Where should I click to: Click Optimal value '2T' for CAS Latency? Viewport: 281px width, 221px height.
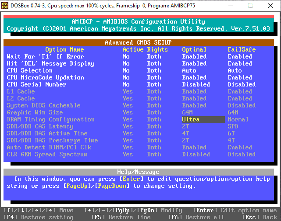click(185, 126)
